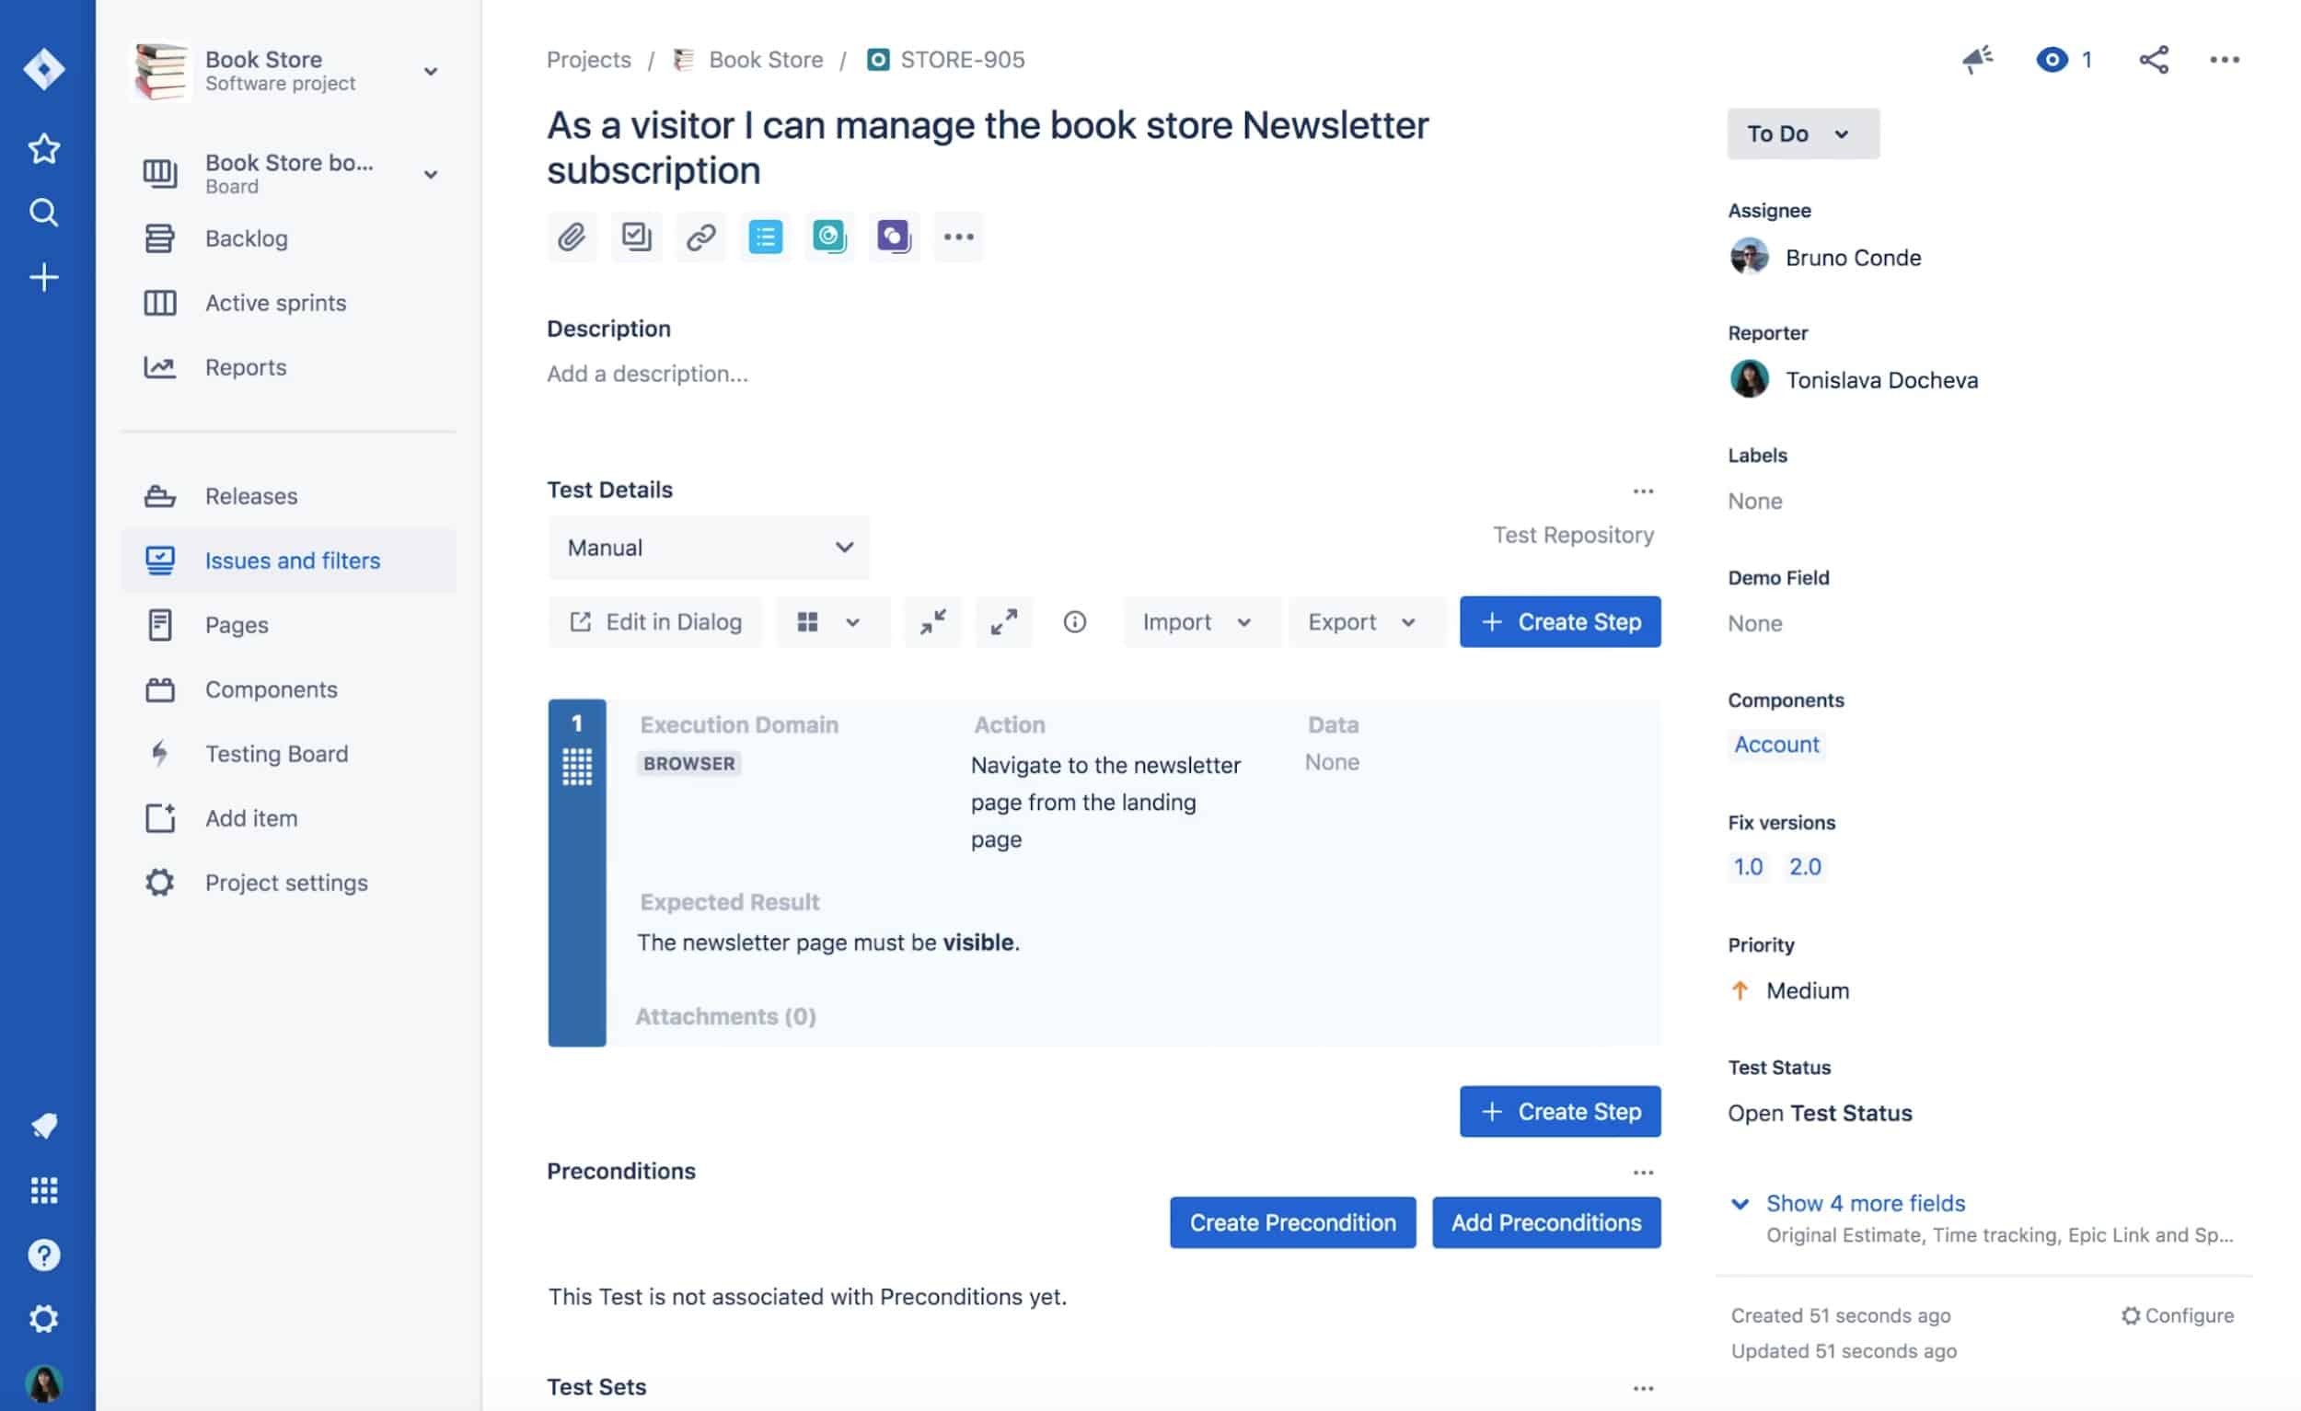This screenshot has width=2301, height=1411.
Task: Open the info icon in Test Details toolbar
Action: tap(1075, 621)
